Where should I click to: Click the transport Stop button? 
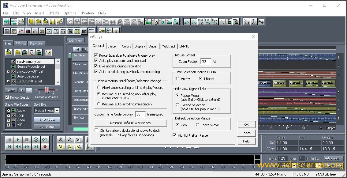(9, 140)
